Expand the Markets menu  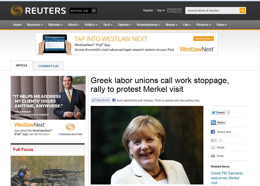(55, 25)
